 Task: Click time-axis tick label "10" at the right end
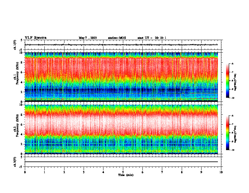click(x=221, y=172)
